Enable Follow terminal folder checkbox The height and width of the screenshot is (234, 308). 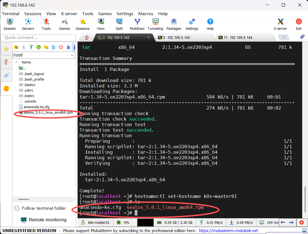click(x=17, y=208)
